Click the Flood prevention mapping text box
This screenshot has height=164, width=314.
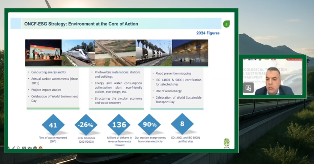click(177, 88)
